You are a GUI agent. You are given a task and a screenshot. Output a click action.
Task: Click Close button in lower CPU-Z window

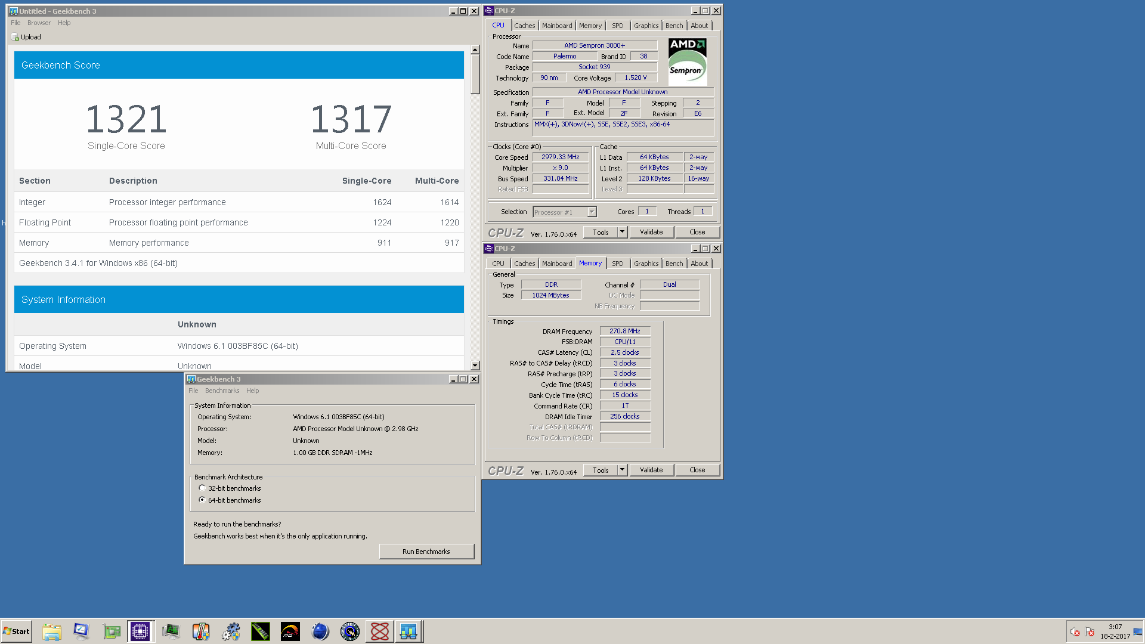[x=697, y=470]
